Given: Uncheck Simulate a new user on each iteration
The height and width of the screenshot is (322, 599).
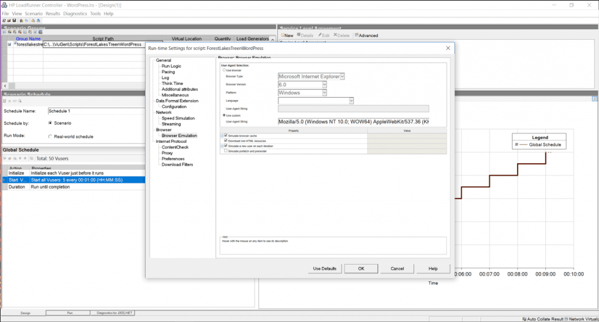Looking at the screenshot, I should 226,146.
